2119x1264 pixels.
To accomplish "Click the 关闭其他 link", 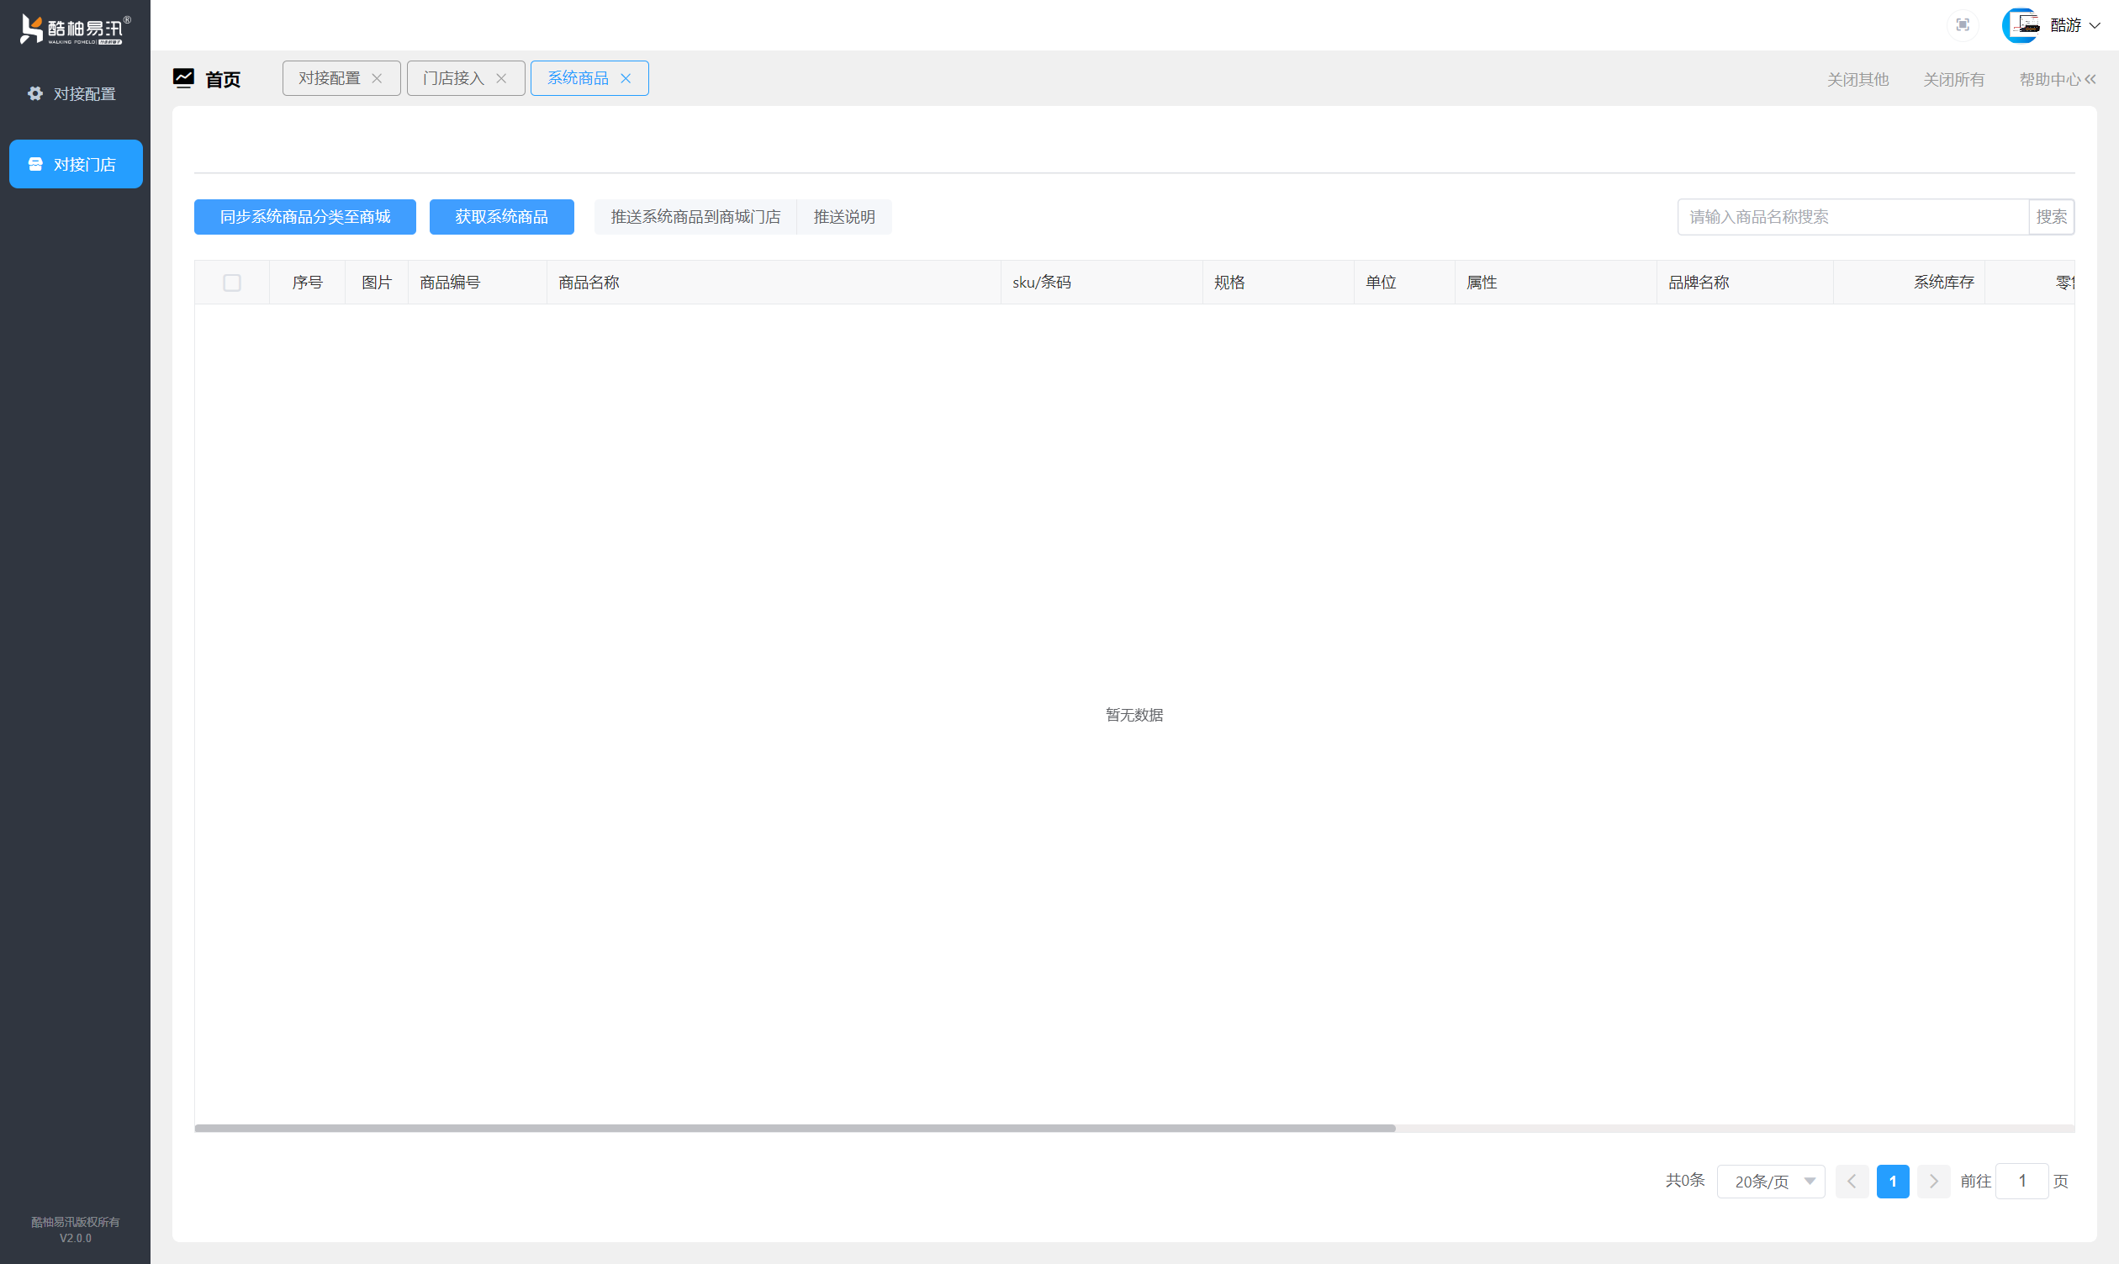I will click(x=1857, y=79).
